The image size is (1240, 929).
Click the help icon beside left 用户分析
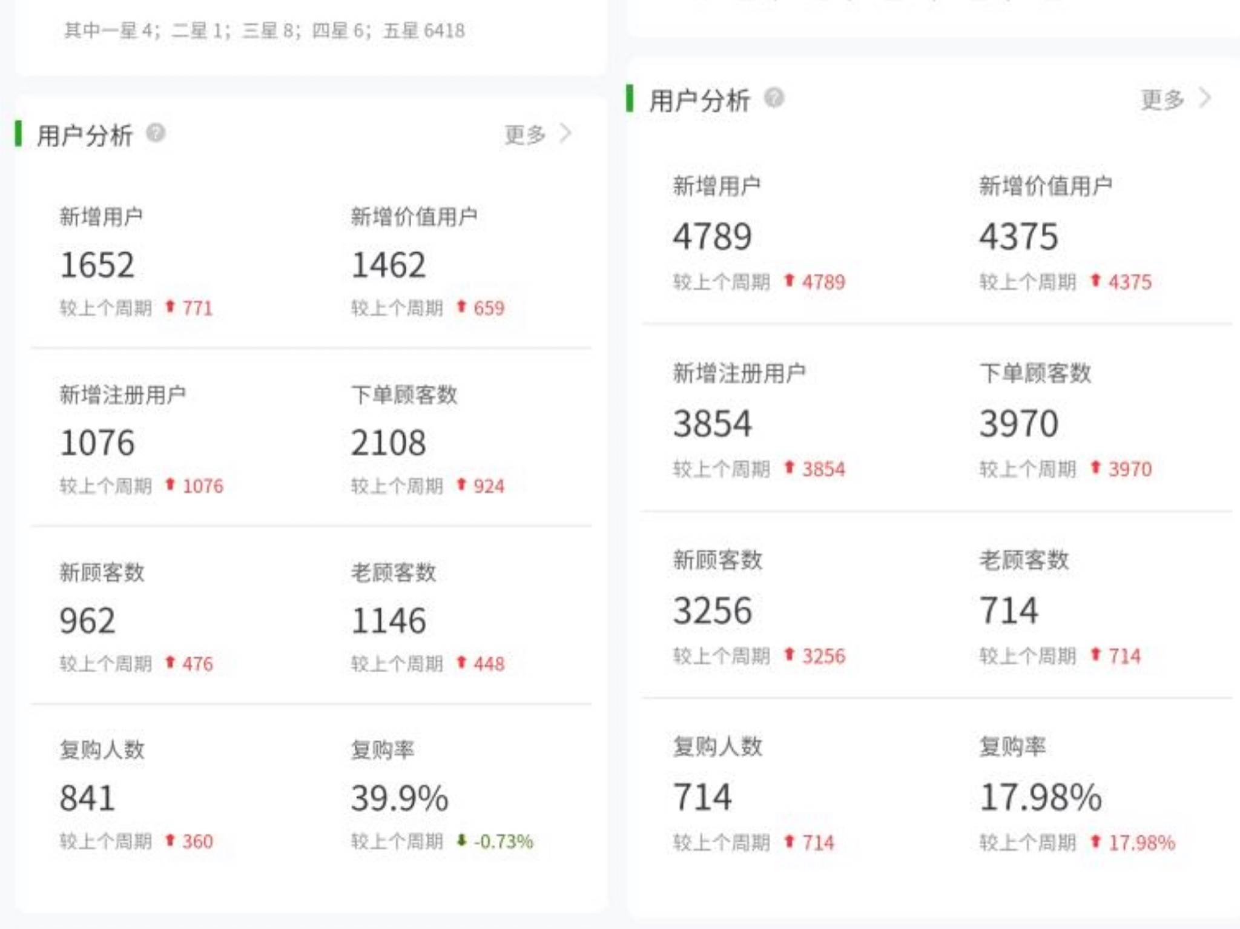pos(156,133)
